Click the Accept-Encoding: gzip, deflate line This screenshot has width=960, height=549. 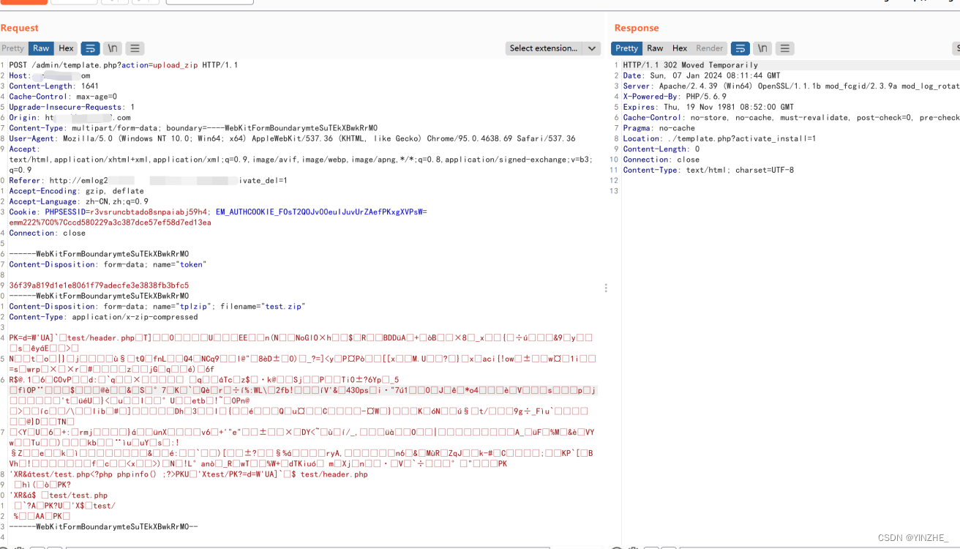76,191
